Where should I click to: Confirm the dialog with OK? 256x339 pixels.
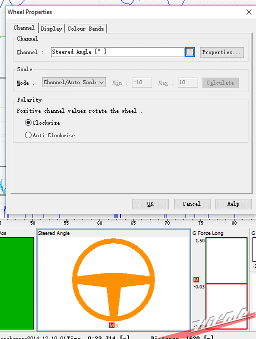150,204
